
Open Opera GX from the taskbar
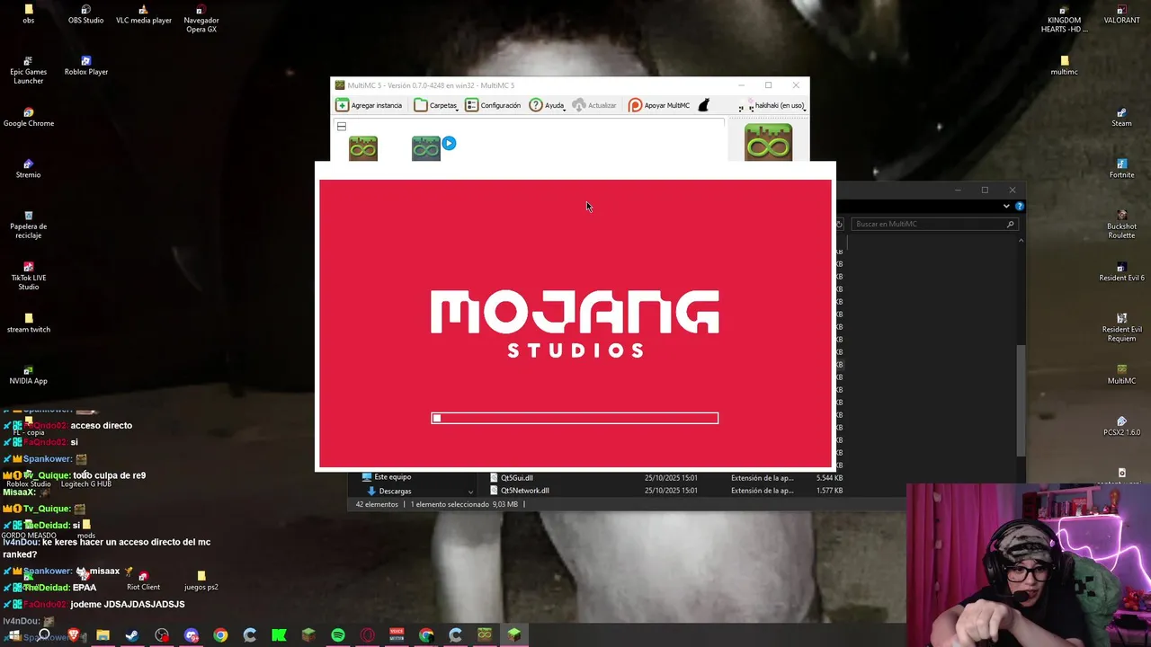(367, 635)
